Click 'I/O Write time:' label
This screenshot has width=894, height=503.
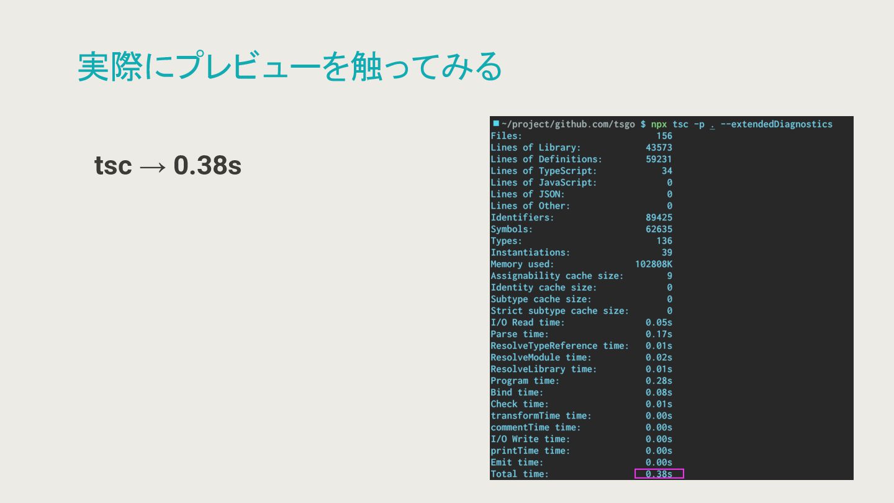click(x=530, y=438)
